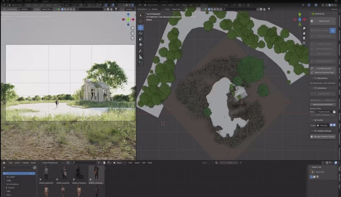Screen dimensions: 341x197
Task: Select the 00005_Sam006 asset thumbnail
Action: click(63, 175)
